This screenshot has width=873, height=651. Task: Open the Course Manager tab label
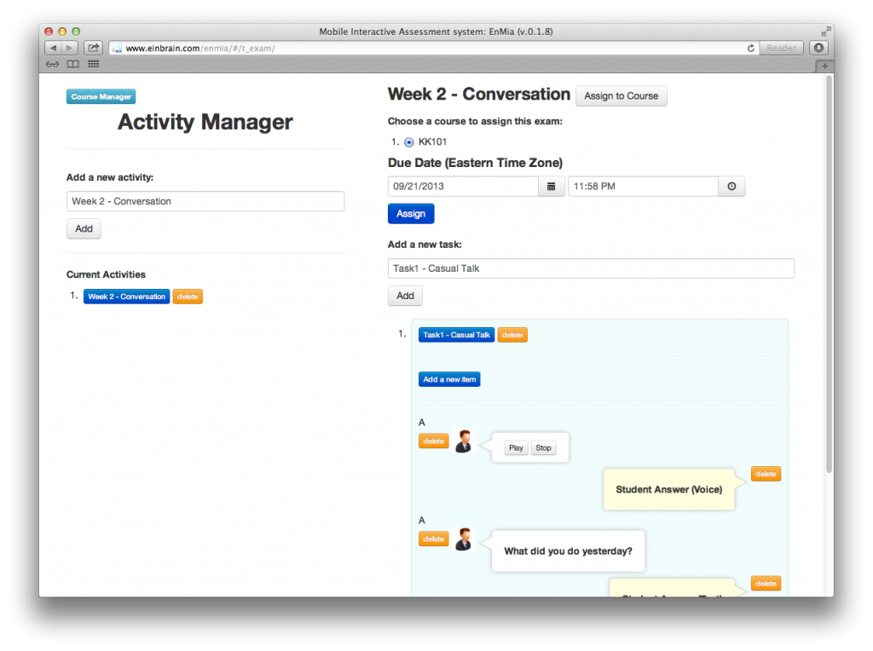101,96
